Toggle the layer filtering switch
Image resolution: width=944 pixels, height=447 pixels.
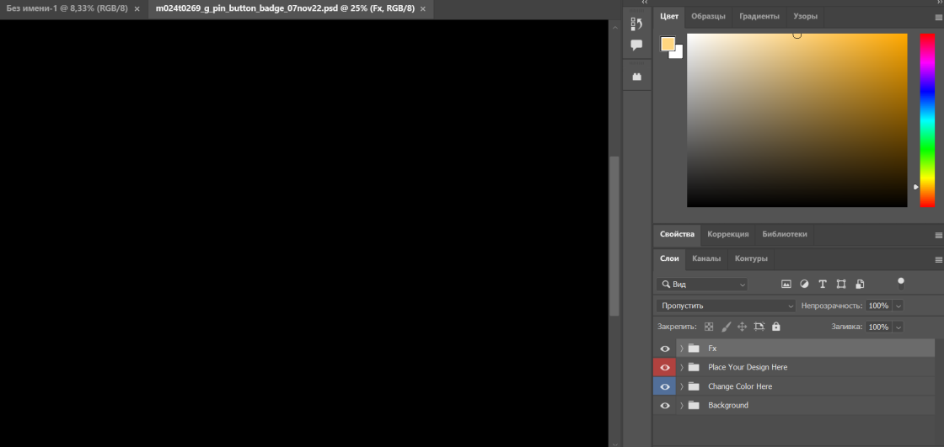[x=901, y=284]
